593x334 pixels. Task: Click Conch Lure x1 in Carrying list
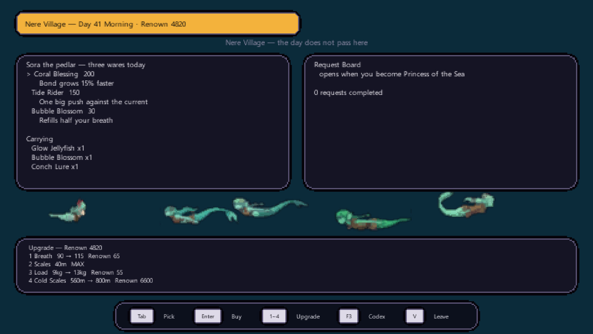pyautogui.click(x=55, y=167)
